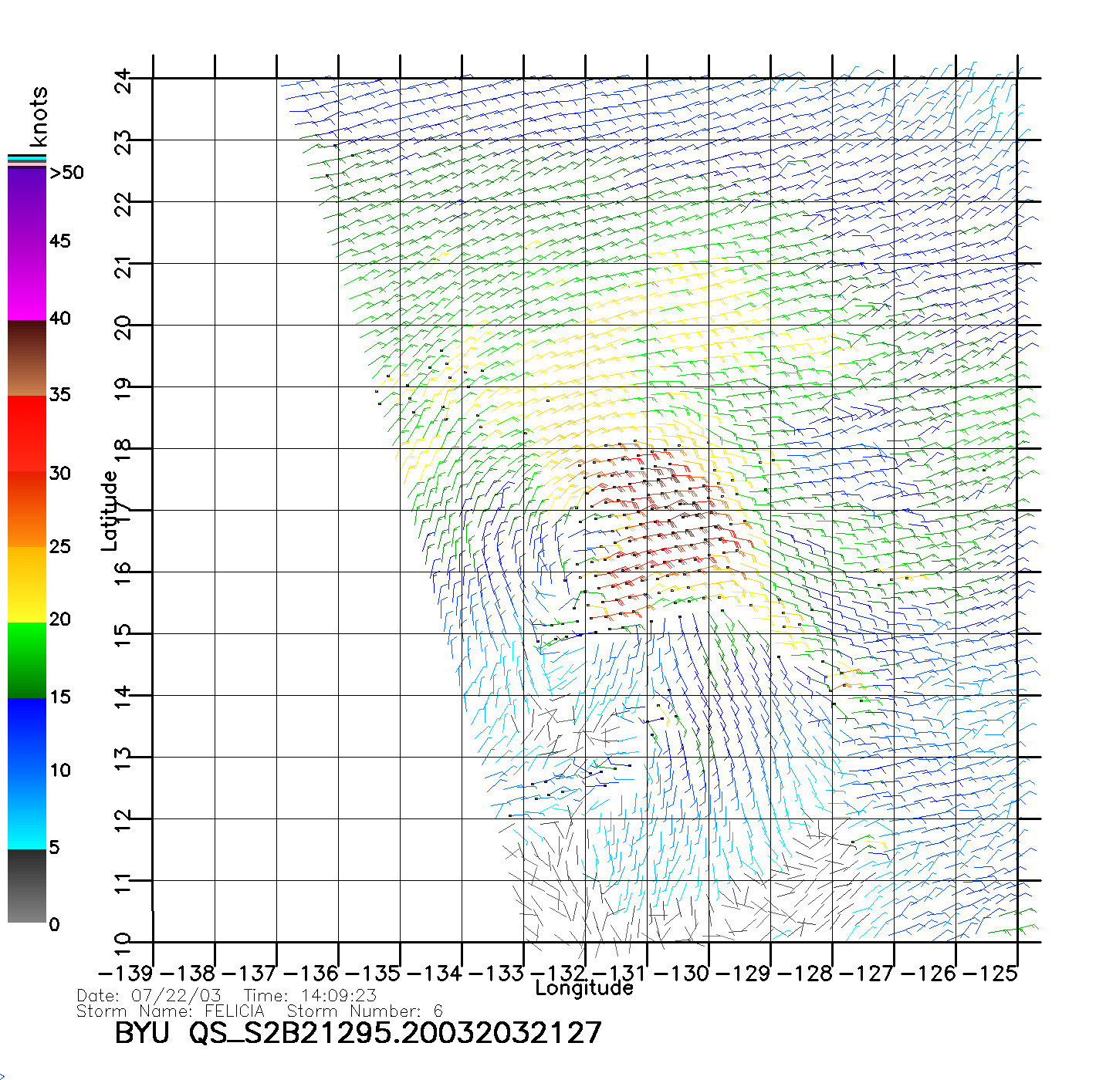Screen dimensions: 1096x1080
Task: Click the BYU QS_S2B21295 file title
Action: [357, 1032]
